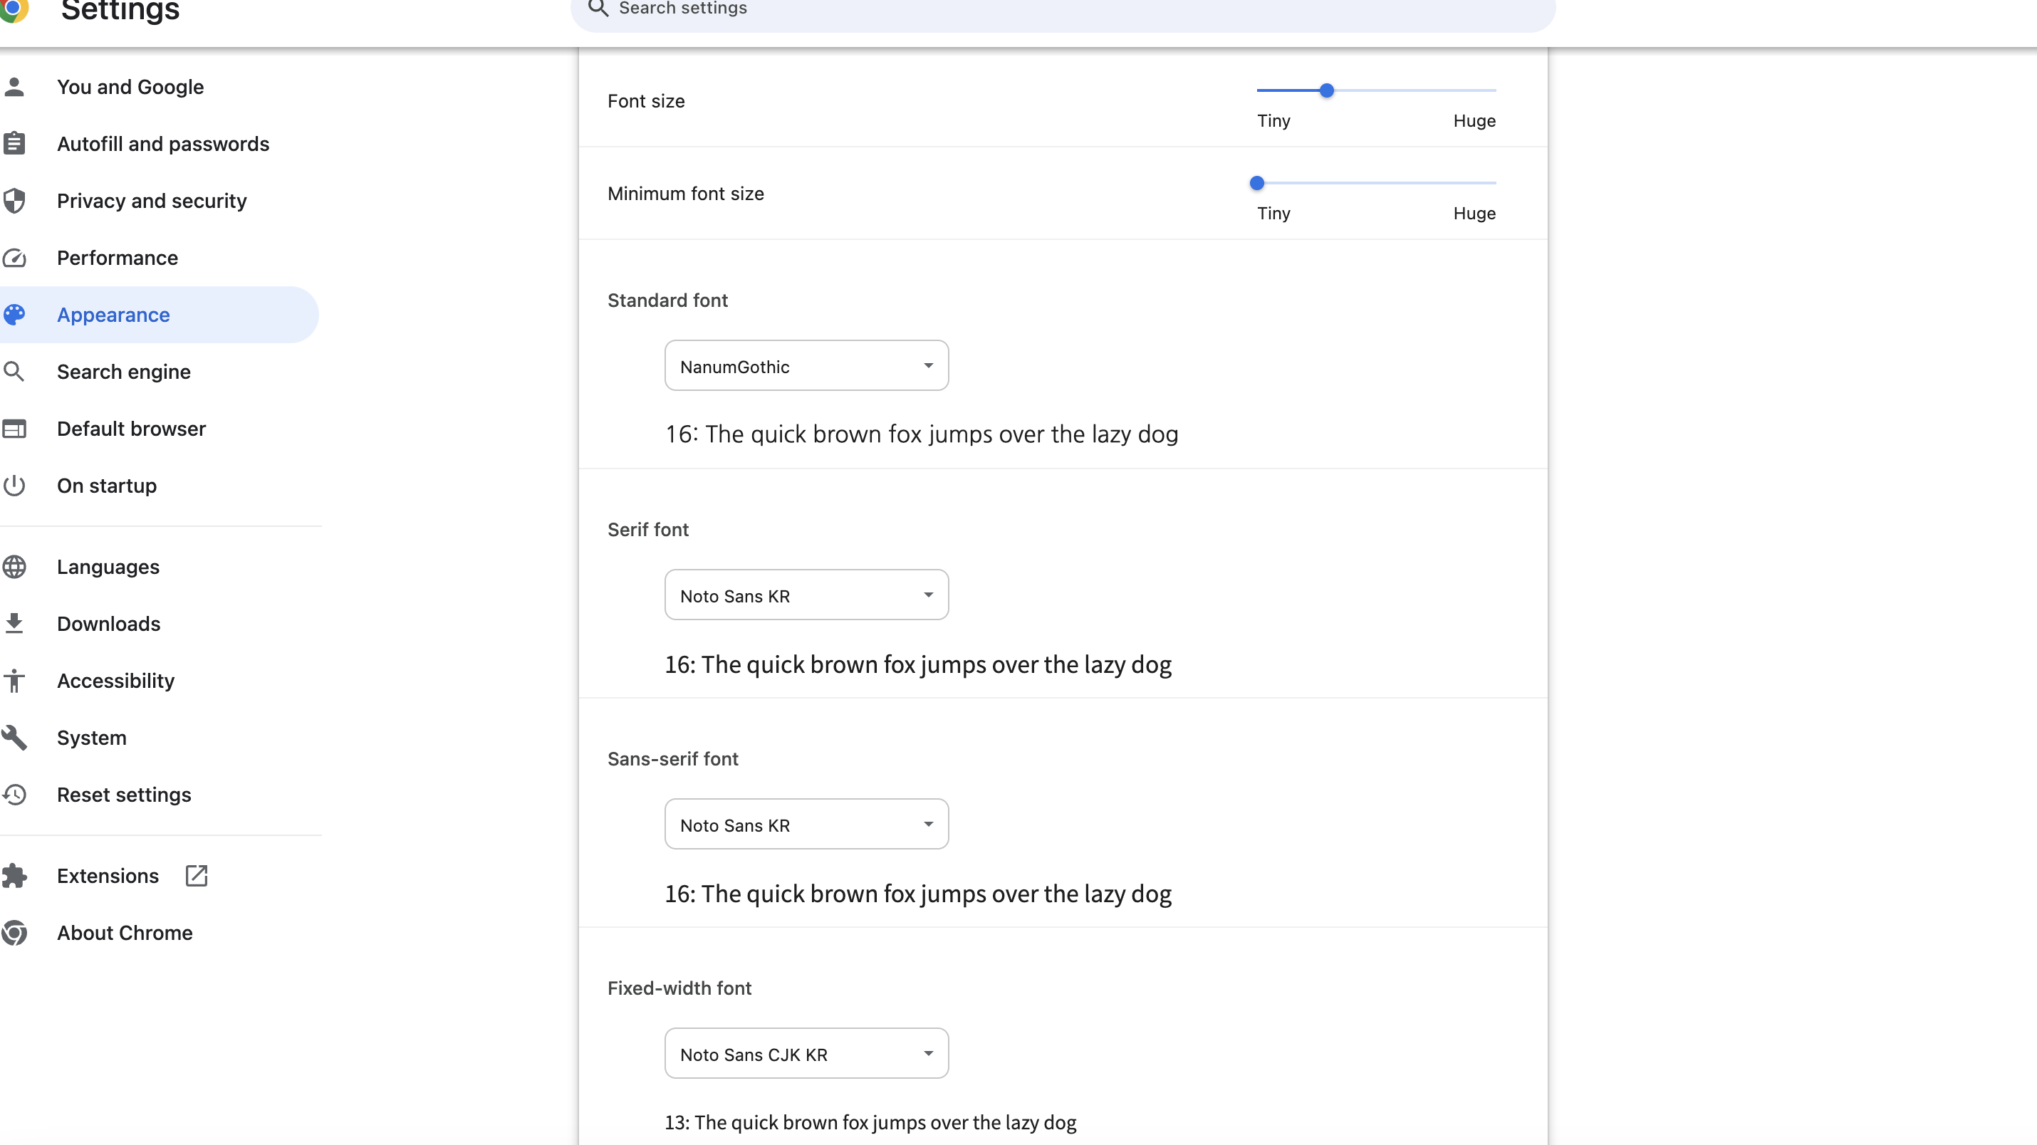Click the speedometer icon for Performance
This screenshot has width=2037, height=1145.
coord(14,258)
